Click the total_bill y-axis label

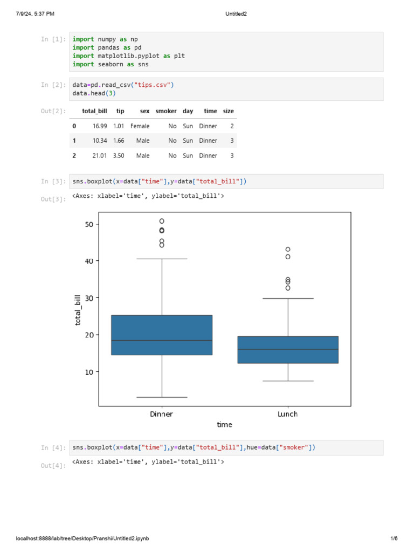pyautogui.click(x=78, y=310)
